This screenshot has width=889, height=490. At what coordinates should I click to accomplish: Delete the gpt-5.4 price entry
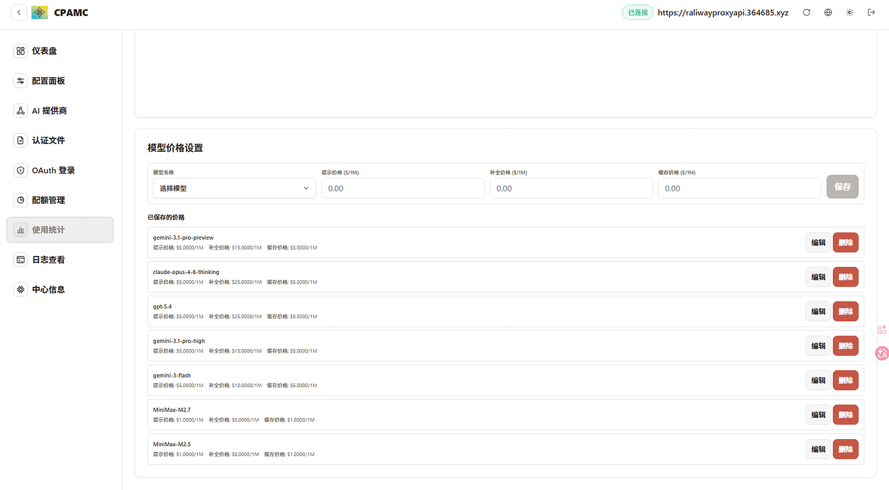[x=846, y=311]
